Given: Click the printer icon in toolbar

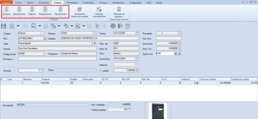Looking at the screenshot, I should pyautogui.click(x=113, y=26).
